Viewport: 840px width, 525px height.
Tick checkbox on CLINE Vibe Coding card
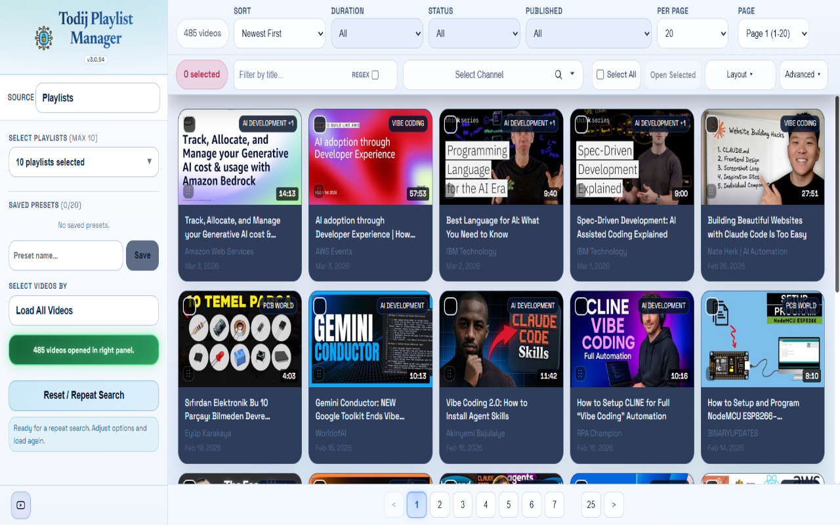point(581,306)
